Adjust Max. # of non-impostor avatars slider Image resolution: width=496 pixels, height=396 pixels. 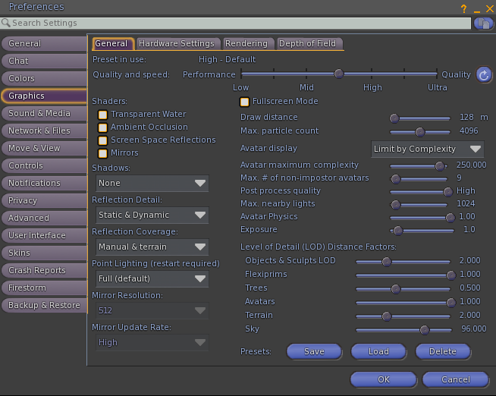(419, 179)
